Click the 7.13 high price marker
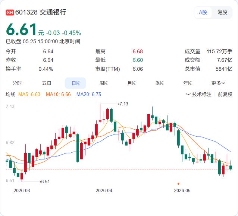238x216 pixels. coord(124,104)
